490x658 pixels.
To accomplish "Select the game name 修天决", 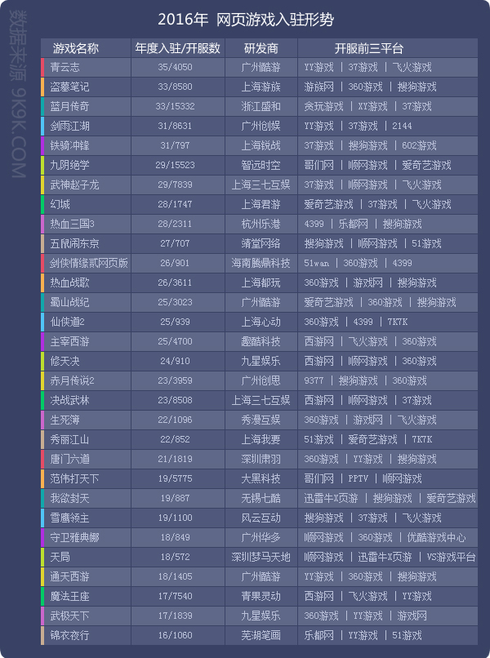I will 65,361.
